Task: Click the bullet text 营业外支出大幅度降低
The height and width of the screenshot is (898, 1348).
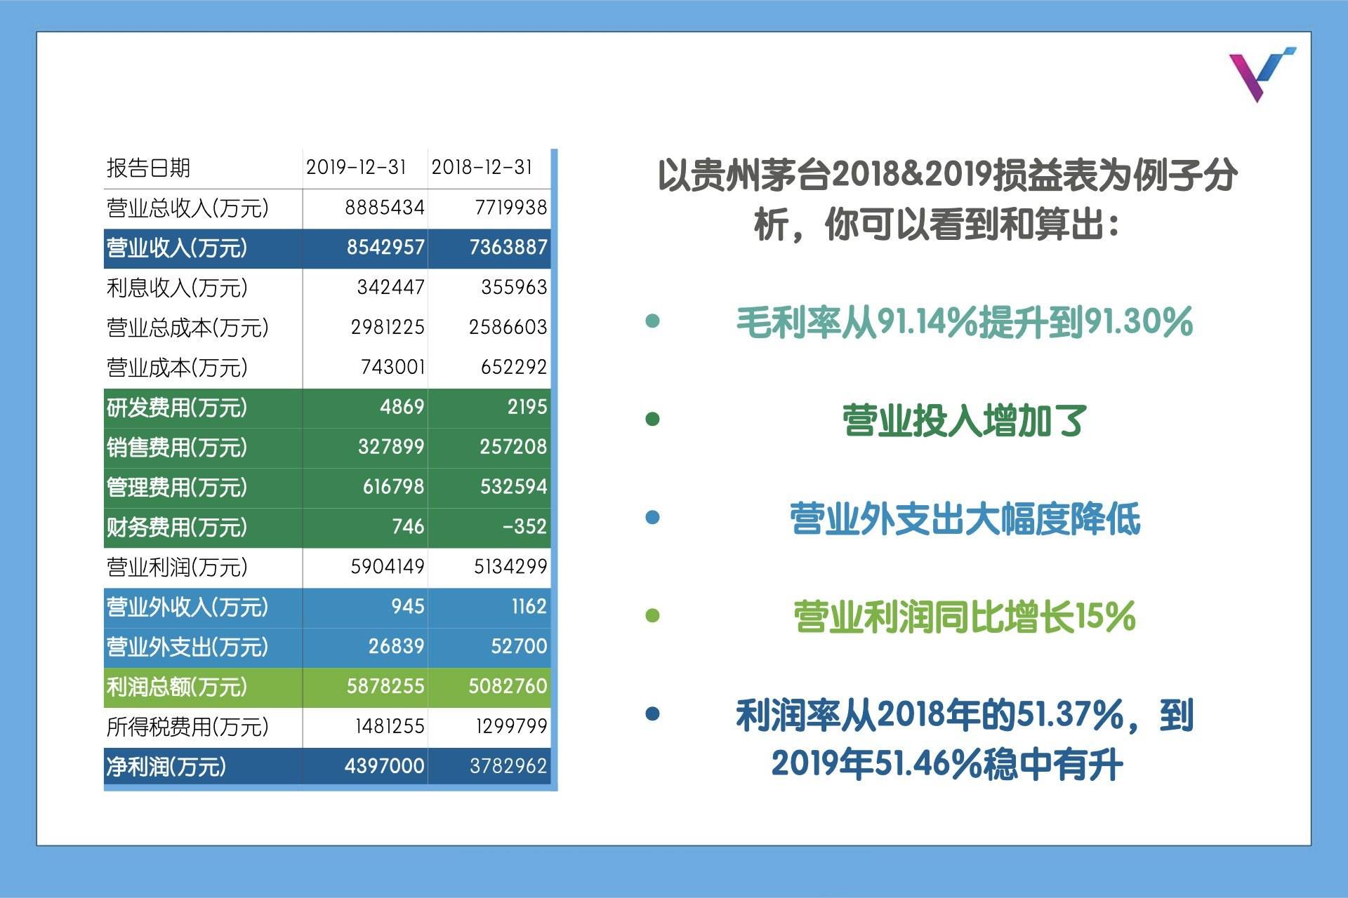Action: click(965, 519)
